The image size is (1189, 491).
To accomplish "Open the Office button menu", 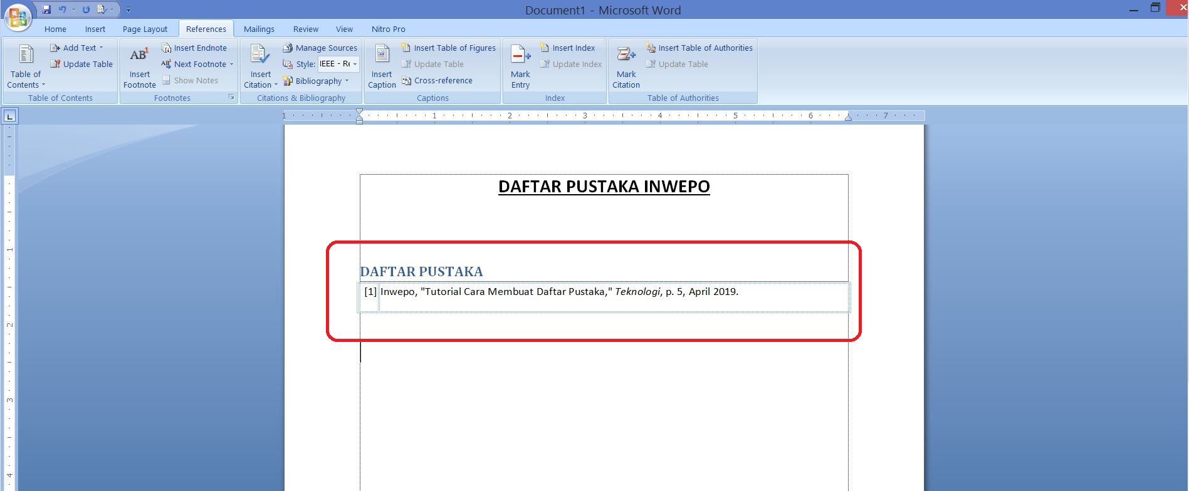I will (17, 17).
